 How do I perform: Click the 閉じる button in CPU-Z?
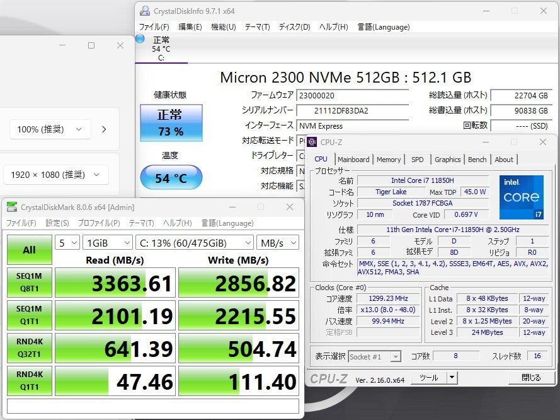pyautogui.click(x=531, y=378)
